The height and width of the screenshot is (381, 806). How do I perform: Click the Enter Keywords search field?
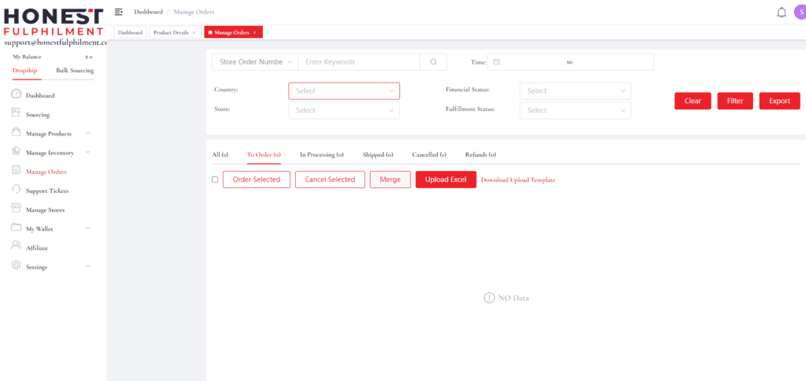[358, 61]
